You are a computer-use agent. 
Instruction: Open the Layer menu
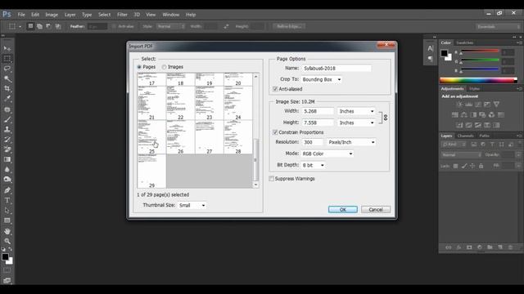pos(70,15)
